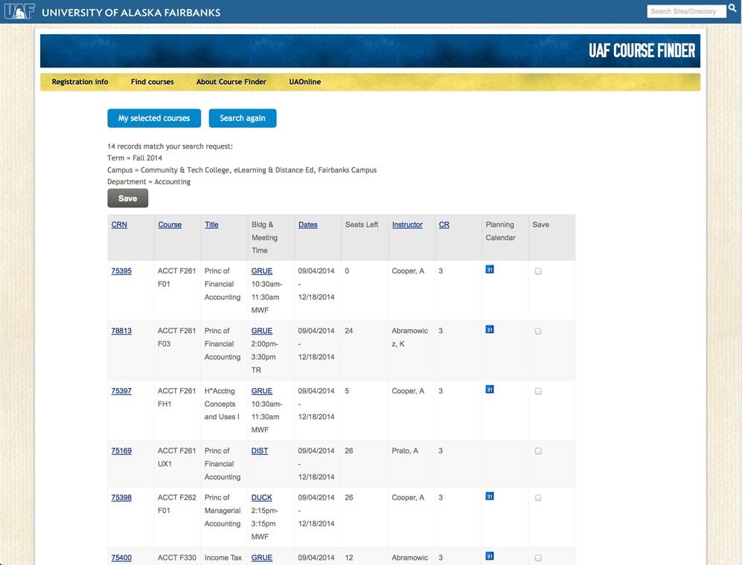Check the save box for CRN 75398
This screenshot has height=565, width=742.
click(x=538, y=498)
